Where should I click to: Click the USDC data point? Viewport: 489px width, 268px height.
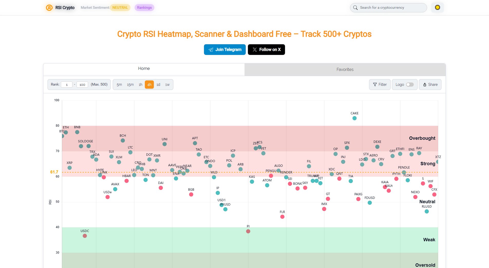pos(85,236)
